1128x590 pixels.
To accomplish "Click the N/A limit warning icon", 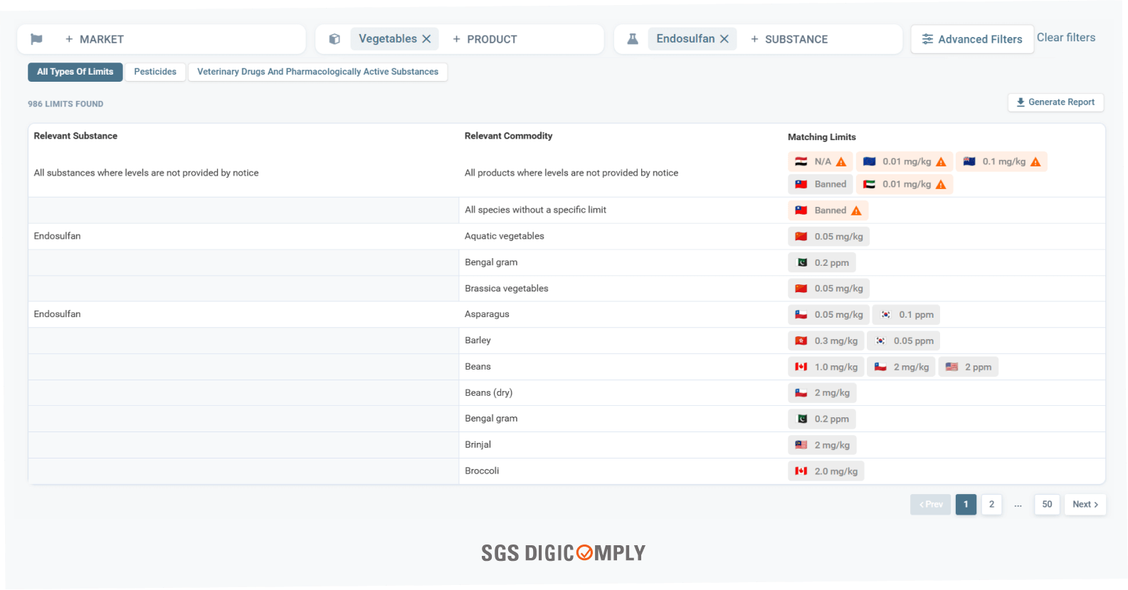I will tap(841, 162).
